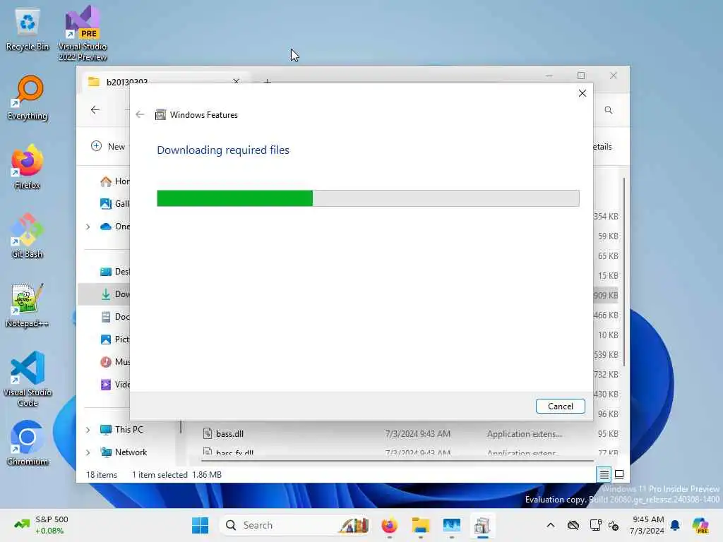Screen dimensions: 723x542
Task: Open Videos folder in sidebar
Action: click(115, 385)
